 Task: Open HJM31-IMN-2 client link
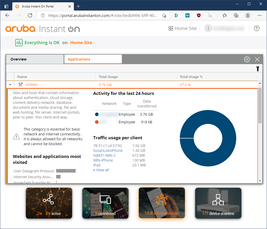(x=104, y=155)
